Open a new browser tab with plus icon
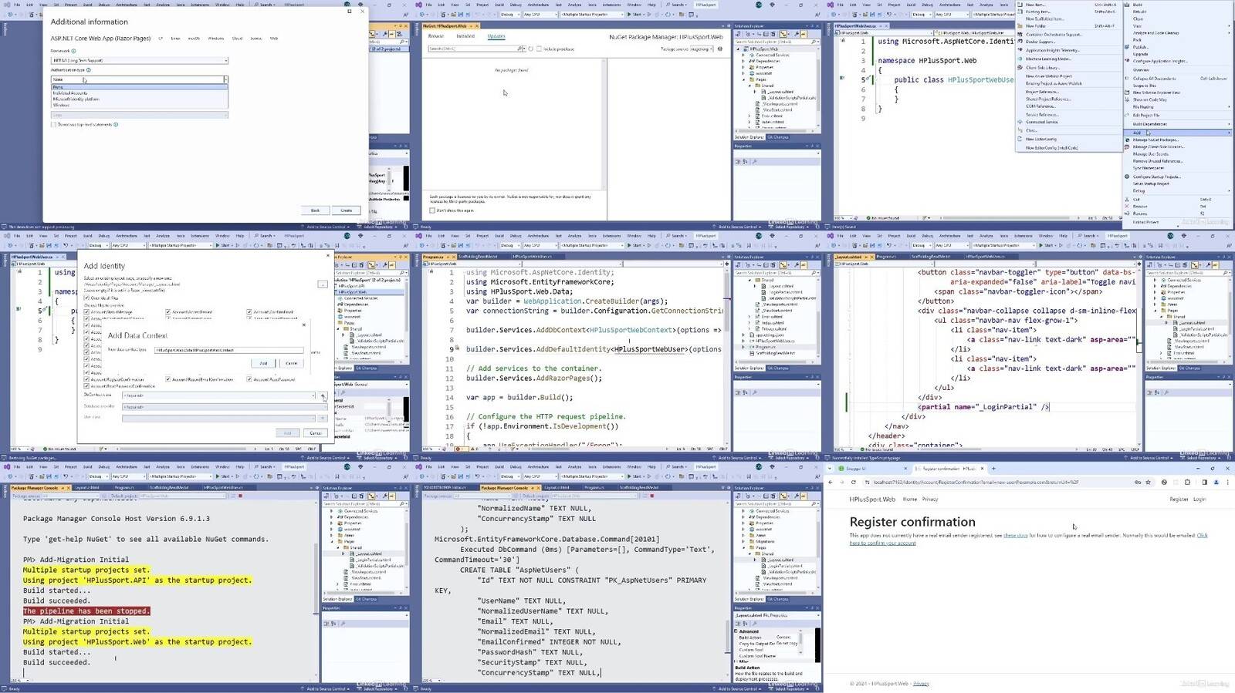This screenshot has width=1235, height=693. [993, 468]
